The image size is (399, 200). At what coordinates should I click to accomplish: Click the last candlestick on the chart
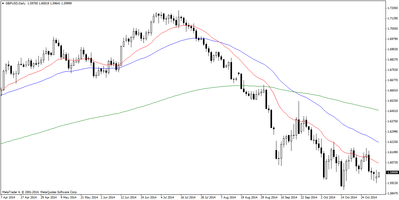[379, 175]
